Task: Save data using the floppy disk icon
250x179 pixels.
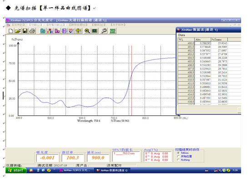Action: point(25,31)
